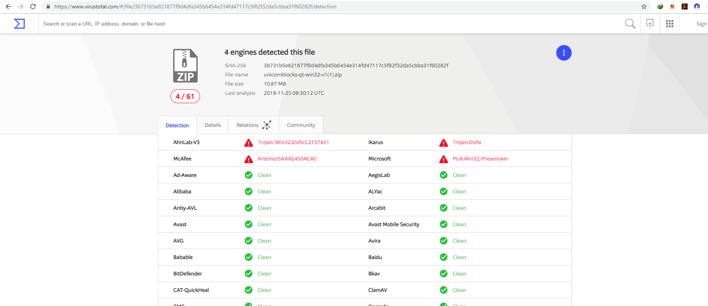Click the Bkav engine name

(x=374, y=274)
